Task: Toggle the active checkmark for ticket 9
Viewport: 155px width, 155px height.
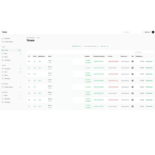Action: (35, 106)
